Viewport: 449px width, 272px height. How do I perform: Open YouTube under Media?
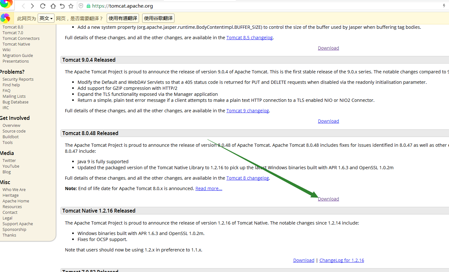click(11, 166)
